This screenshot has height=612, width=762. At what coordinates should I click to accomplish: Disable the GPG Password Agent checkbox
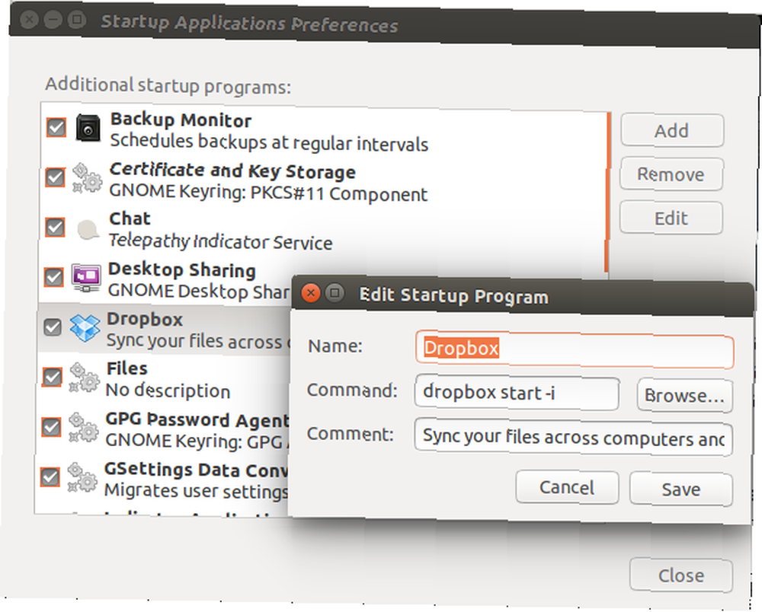coord(51,427)
